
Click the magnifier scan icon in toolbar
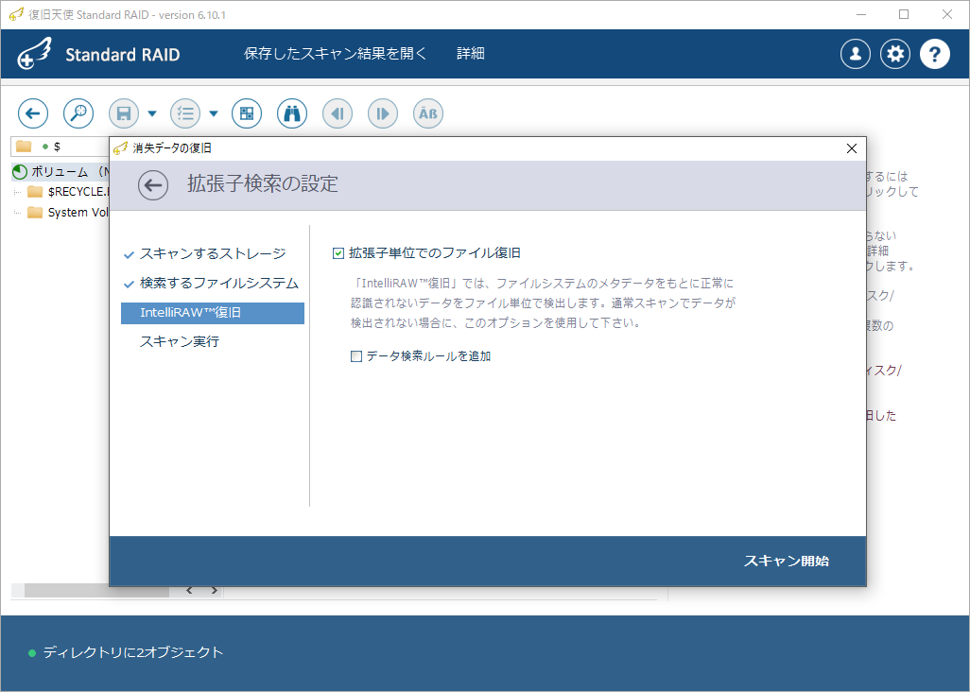(x=78, y=113)
